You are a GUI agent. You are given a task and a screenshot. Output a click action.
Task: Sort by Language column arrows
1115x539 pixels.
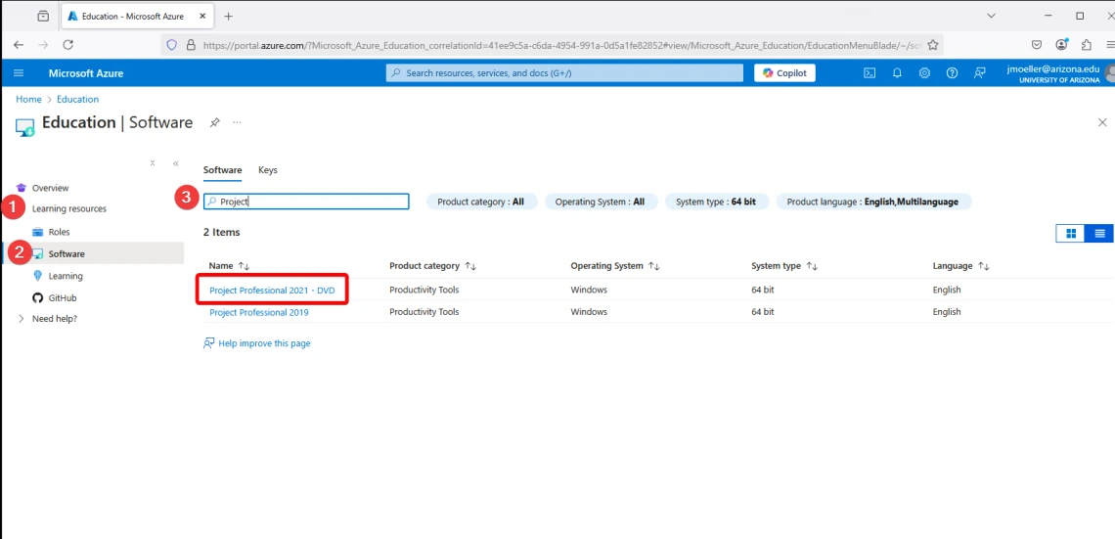click(x=983, y=266)
